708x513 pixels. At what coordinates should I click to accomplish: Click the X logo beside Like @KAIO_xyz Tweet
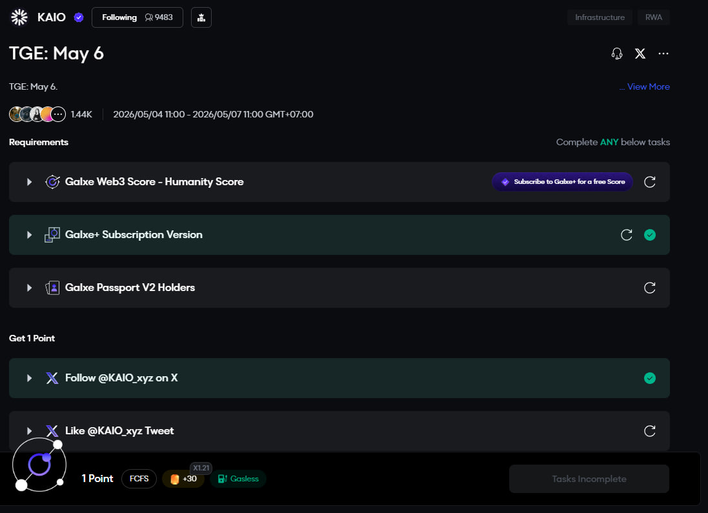(x=52, y=431)
